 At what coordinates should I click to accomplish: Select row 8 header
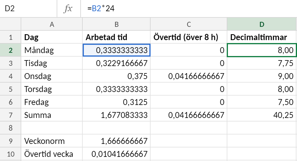point(10,128)
